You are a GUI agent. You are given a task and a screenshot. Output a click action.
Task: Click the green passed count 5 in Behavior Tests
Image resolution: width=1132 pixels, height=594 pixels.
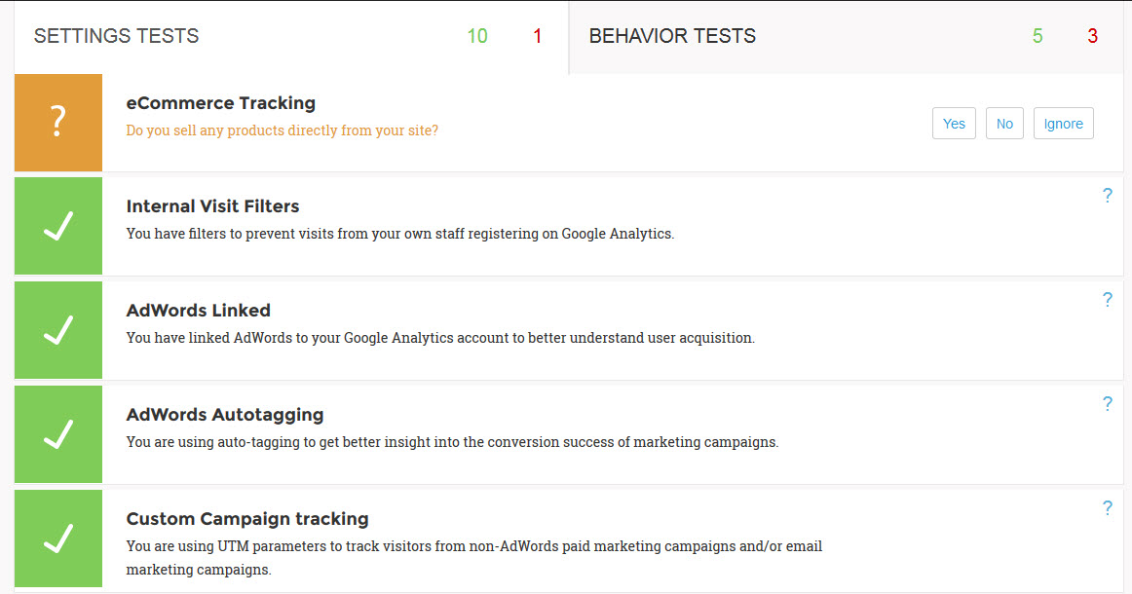[x=1038, y=36]
